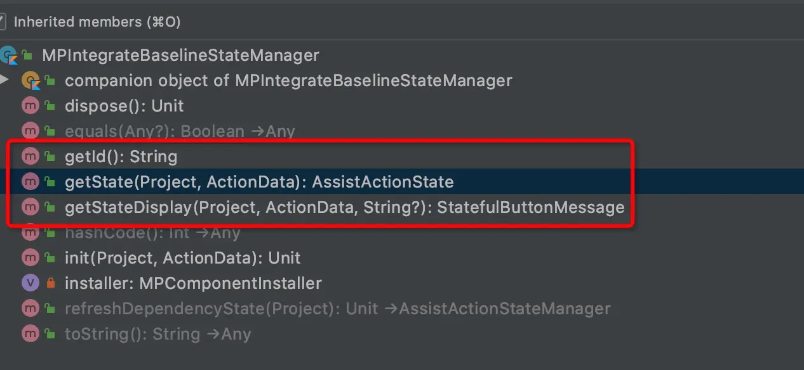
Task: Select the toString(): String entry
Action: [x=157, y=334]
